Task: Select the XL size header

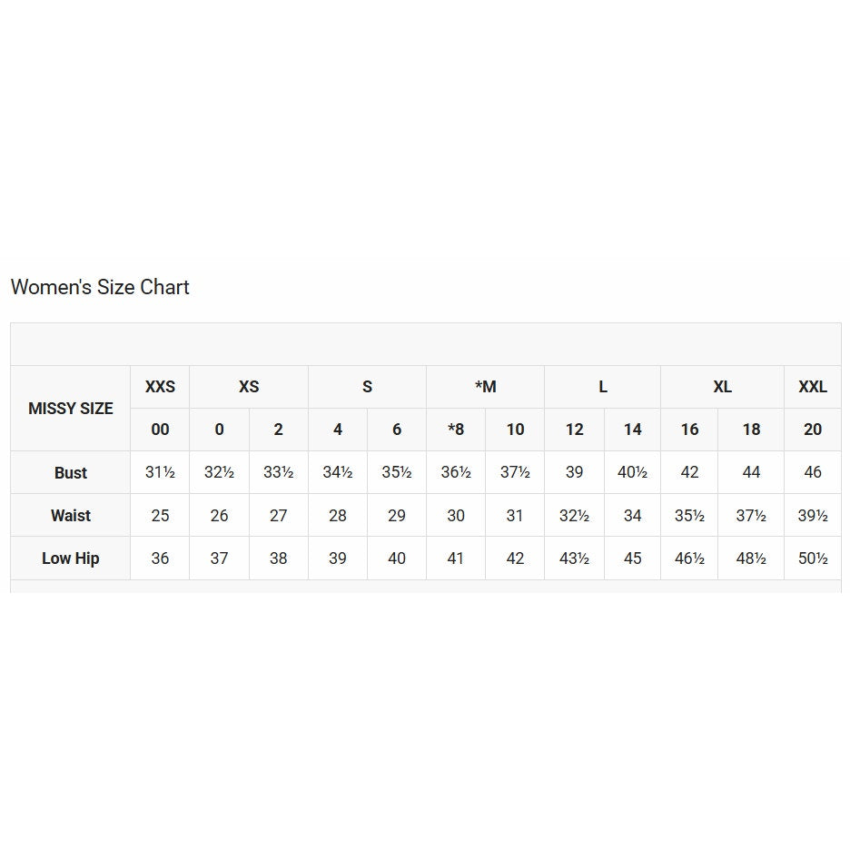Action: click(x=722, y=387)
